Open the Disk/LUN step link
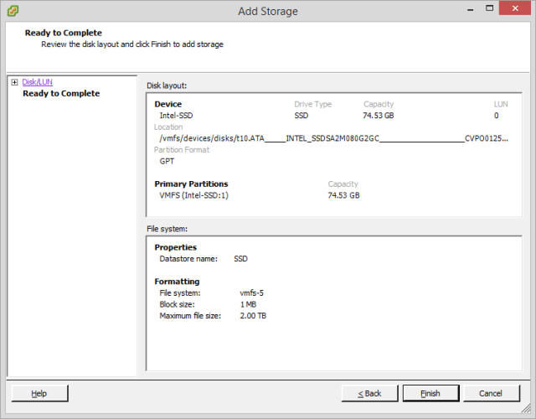536x419 pixels. (x=37, y=82)
